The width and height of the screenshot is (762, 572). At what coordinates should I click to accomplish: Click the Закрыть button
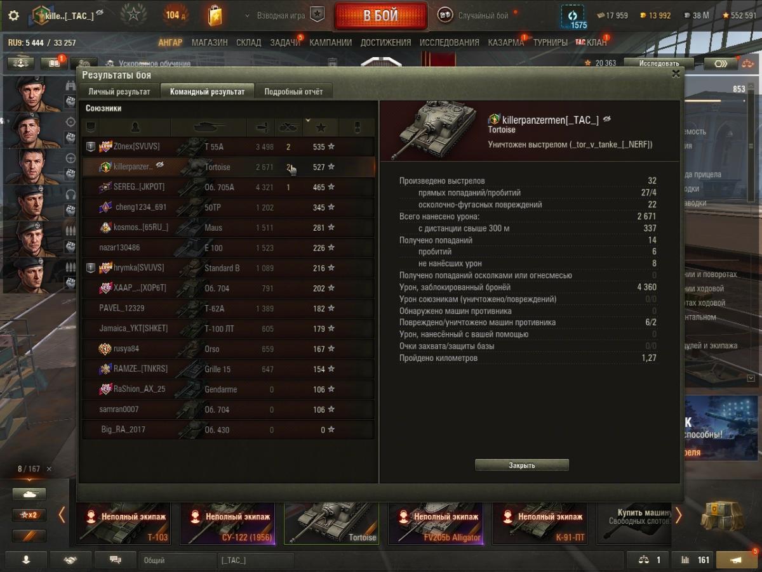522,465
